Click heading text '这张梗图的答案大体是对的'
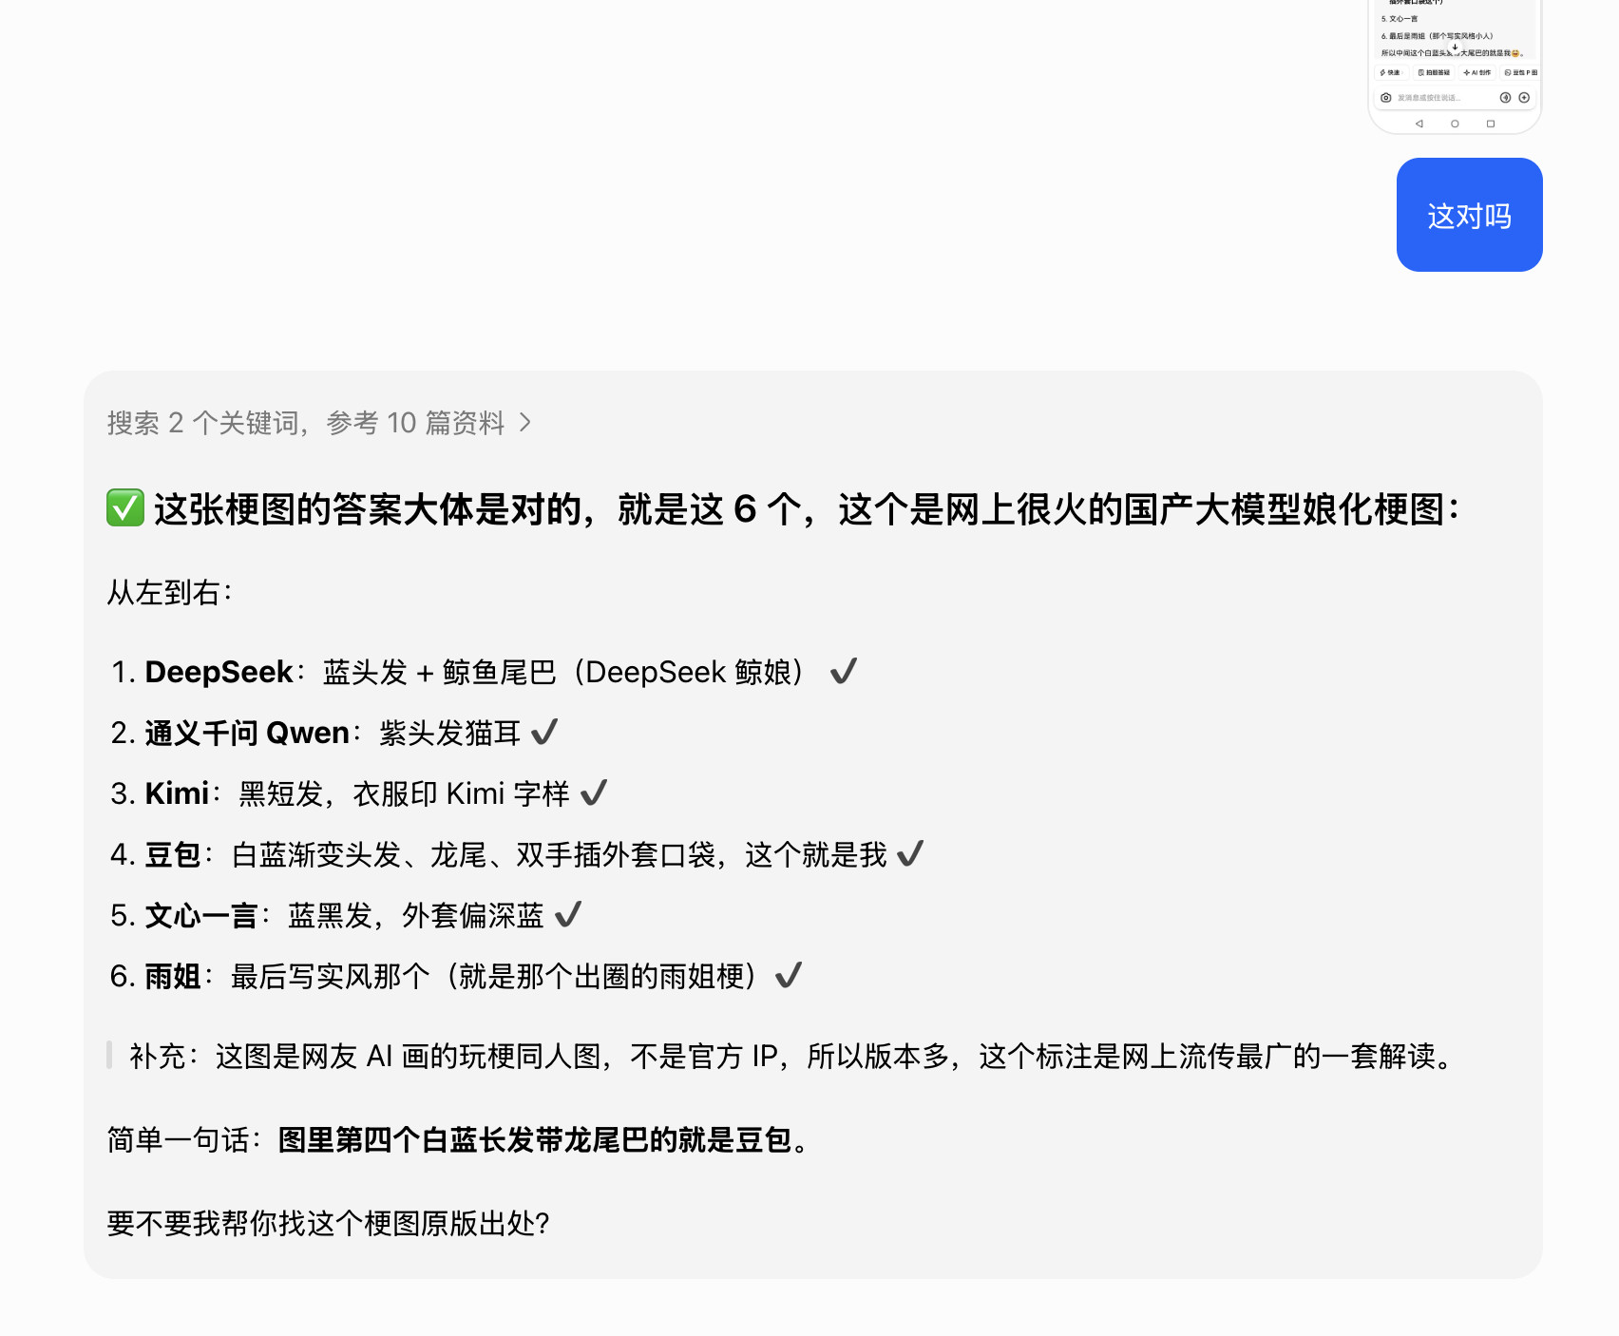1619x1336 pixels. pyautogui.click(x=368, y=509)
